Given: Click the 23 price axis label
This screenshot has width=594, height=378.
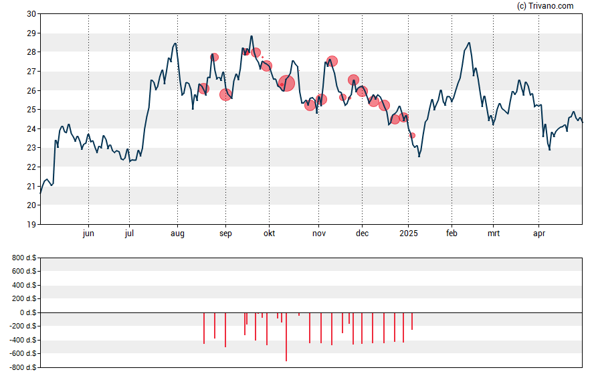Looking at the screenshot, I should pyautogui.click(x=31, y=148).
